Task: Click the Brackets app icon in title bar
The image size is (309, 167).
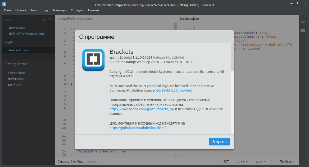Action: point(4,4)
